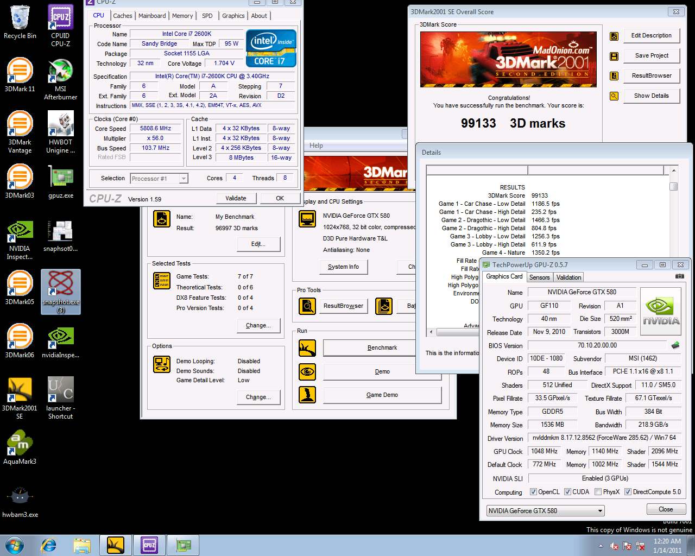Launch the CPUID CPU-Z desktop shortcut

[60, 26]
